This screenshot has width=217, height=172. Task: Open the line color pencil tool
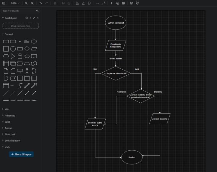click(x=83, y=3)
